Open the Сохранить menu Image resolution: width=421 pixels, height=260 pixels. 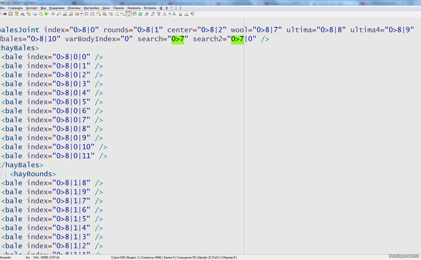coord(15,8)
